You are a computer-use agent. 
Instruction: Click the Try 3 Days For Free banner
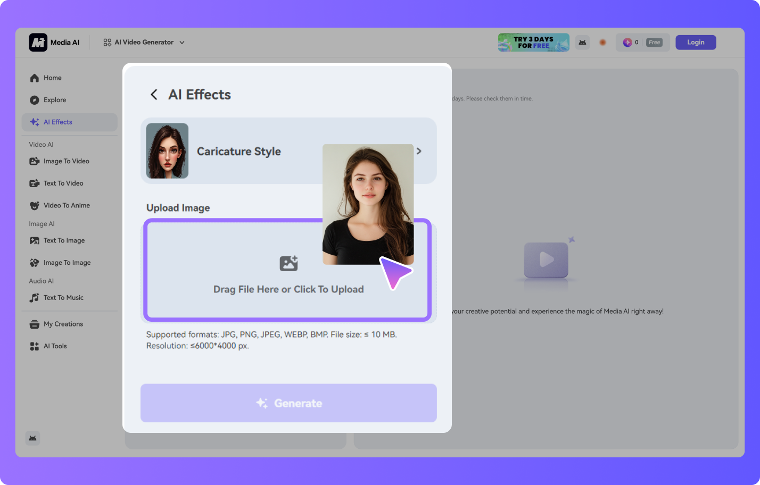click(533, 43)
